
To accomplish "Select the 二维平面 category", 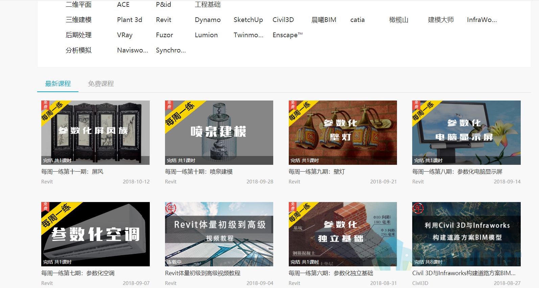I will point(78,4).
